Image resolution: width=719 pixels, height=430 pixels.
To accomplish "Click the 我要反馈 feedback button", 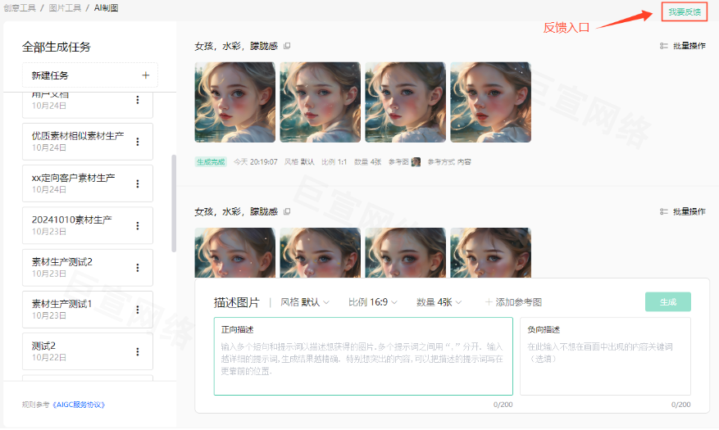I will click(x=684, y=12).
